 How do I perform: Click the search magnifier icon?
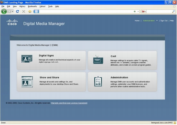pos(174,12)
